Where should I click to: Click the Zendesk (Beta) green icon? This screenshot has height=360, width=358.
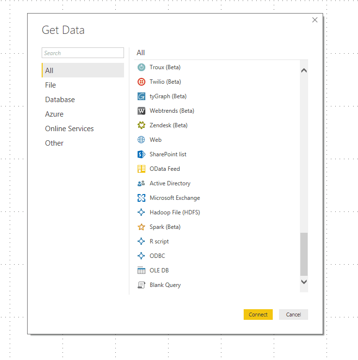[x=141, y=125]
